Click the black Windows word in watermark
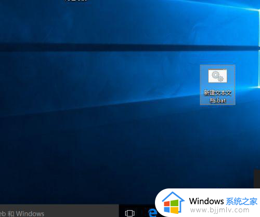This screenshot has width=260, height=217. point(206,201)
